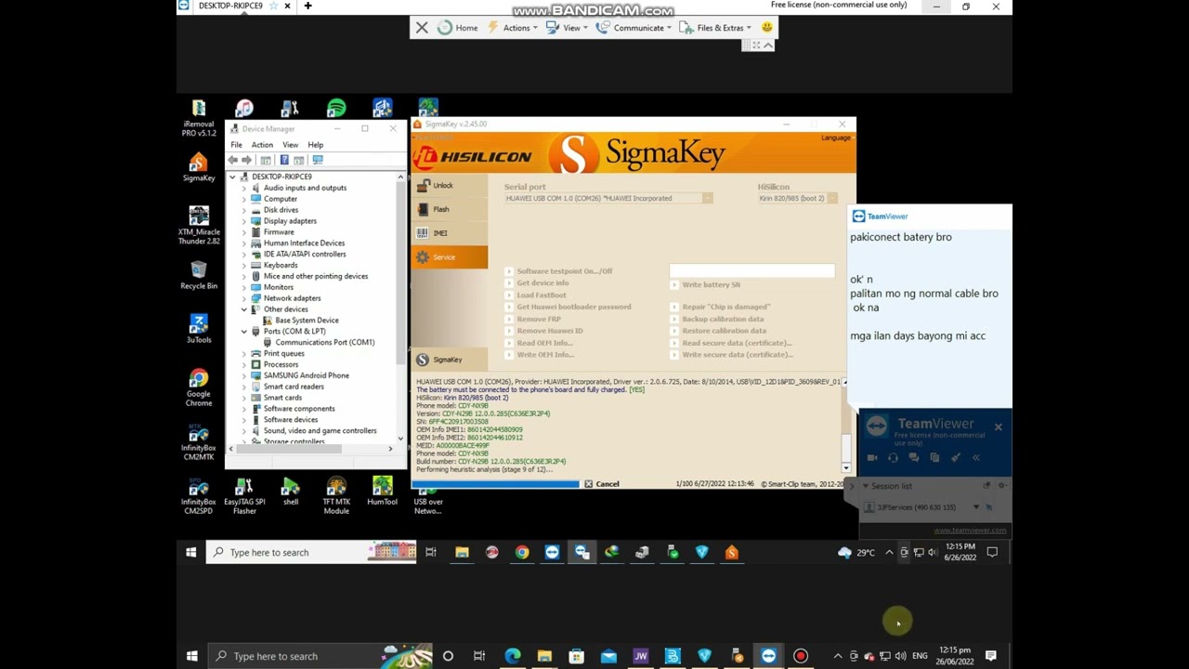Expand the Audio inputs and outputs node
1189x669 pixels.
point(244,188)
